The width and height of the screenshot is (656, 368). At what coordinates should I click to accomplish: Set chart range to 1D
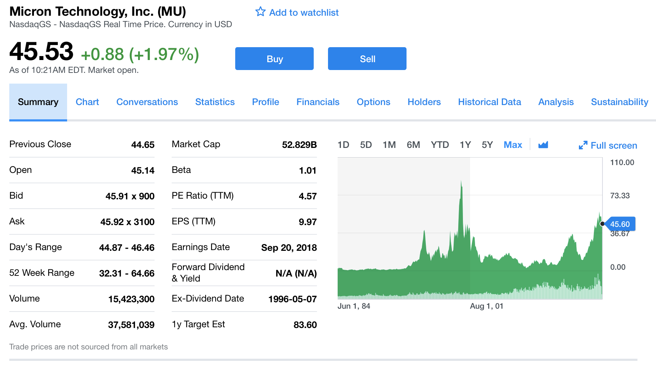click(343, 145)
